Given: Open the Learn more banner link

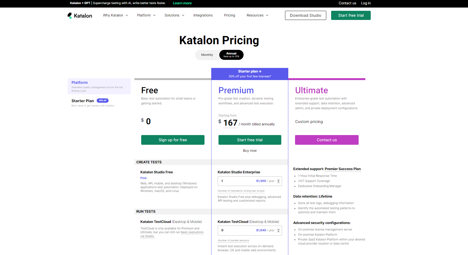Looking at the screenshot, I should 182,3.
